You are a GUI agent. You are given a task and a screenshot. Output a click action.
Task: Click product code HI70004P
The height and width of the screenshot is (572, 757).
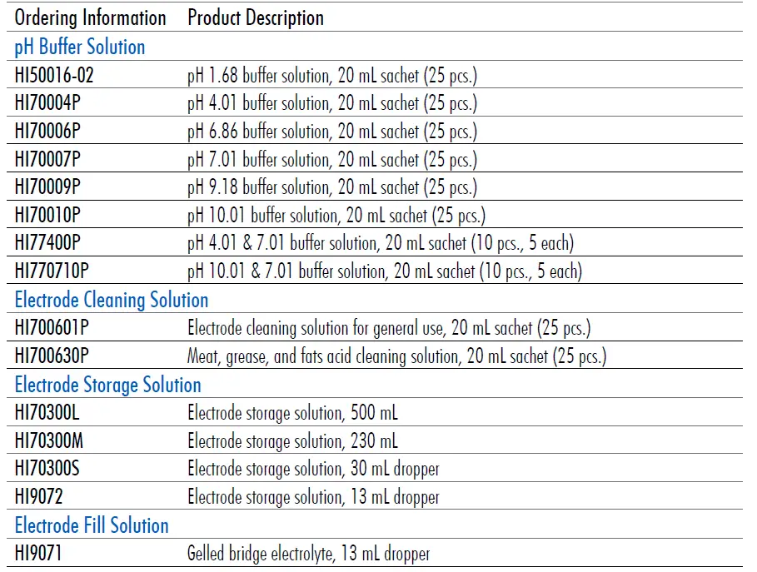coord(48,103)
